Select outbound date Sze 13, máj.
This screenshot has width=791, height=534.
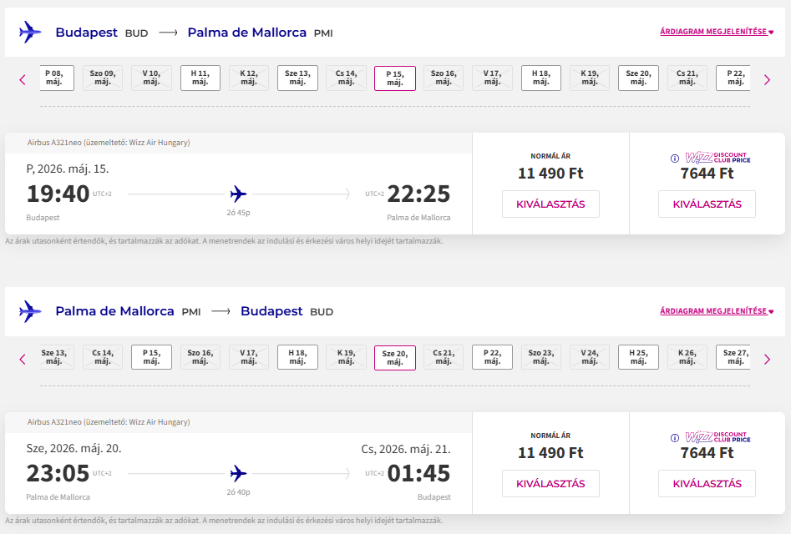(297, 78)
